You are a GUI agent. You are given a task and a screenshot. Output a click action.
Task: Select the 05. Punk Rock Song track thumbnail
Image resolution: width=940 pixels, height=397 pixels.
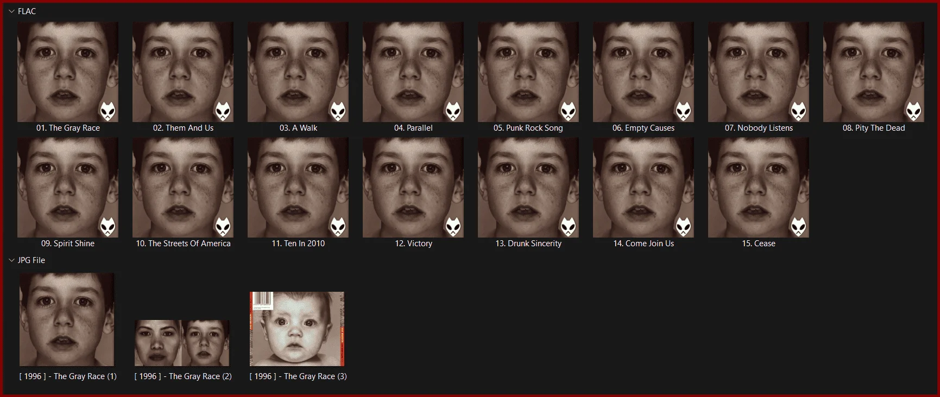(x=528, y=72)
